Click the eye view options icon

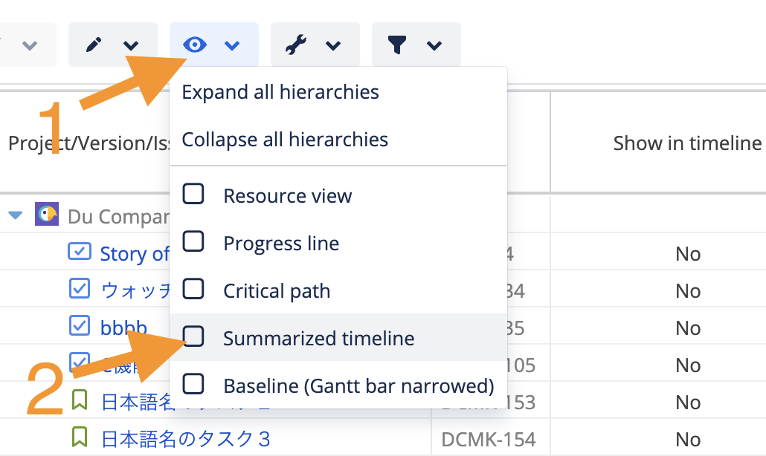click(195, 45)
